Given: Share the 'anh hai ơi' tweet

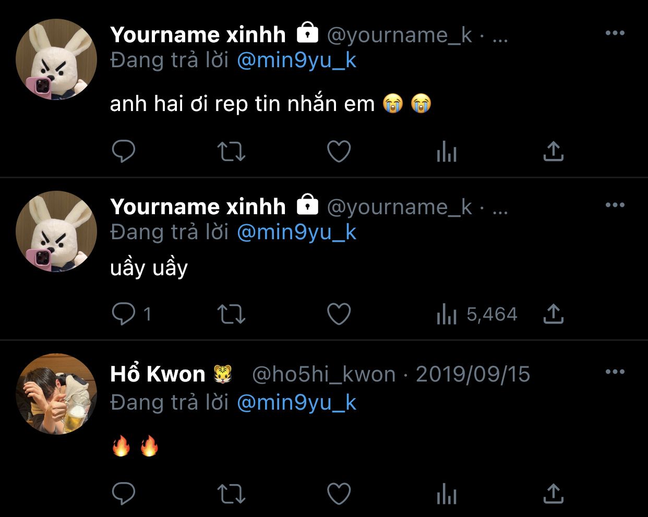Looking at the screenshot, I should (553, 152).
